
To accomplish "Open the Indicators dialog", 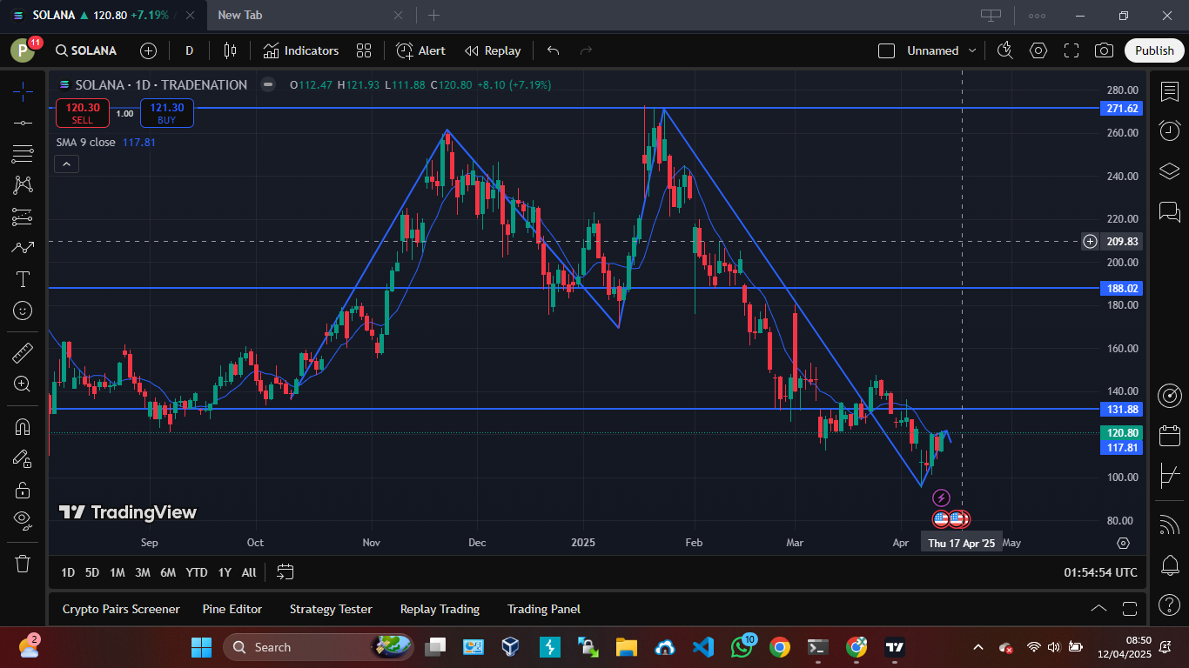I will click(x=301, y=50).
